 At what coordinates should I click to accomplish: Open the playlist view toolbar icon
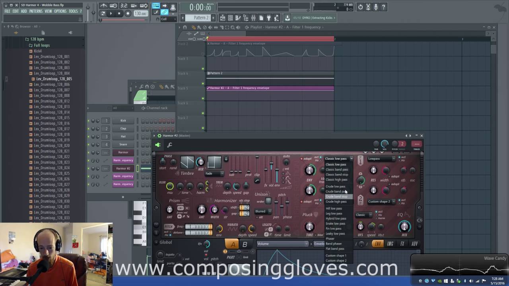coord(223,18)
